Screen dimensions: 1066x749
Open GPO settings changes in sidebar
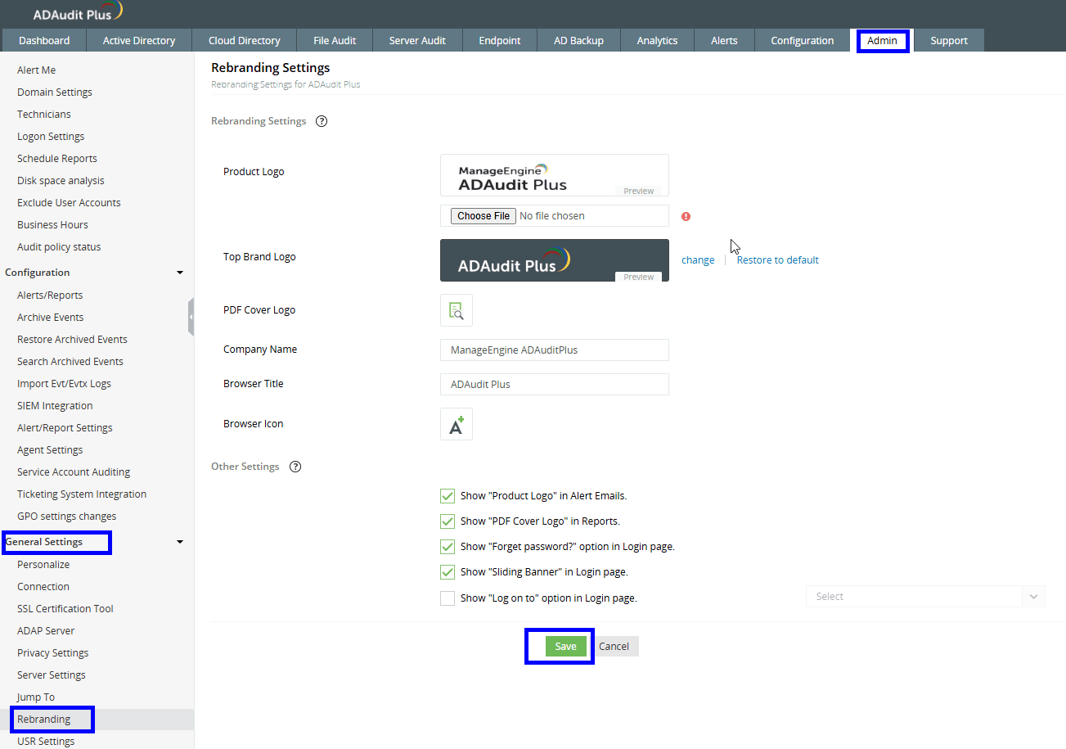pos(67,517)
